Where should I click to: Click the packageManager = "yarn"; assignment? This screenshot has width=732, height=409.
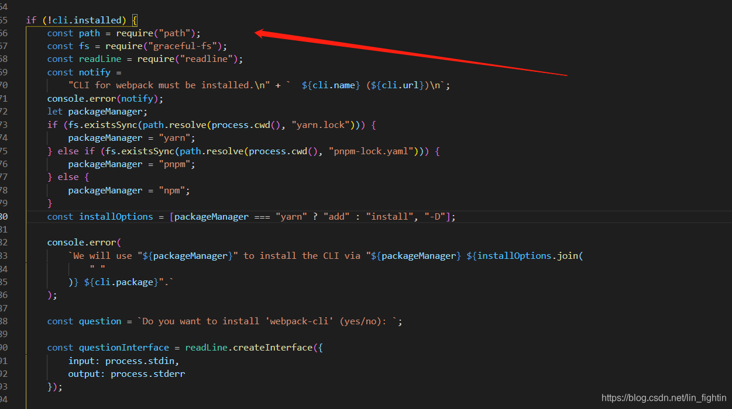coord(132,138)
